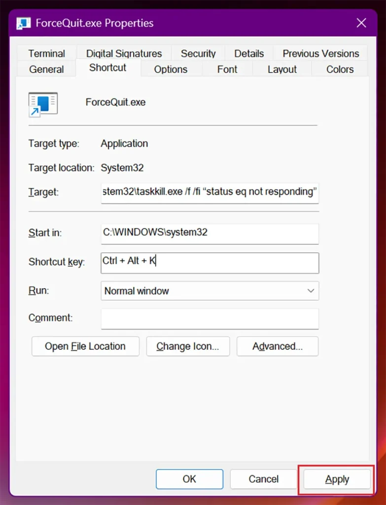Confirm with the OK button

(189, 479)
